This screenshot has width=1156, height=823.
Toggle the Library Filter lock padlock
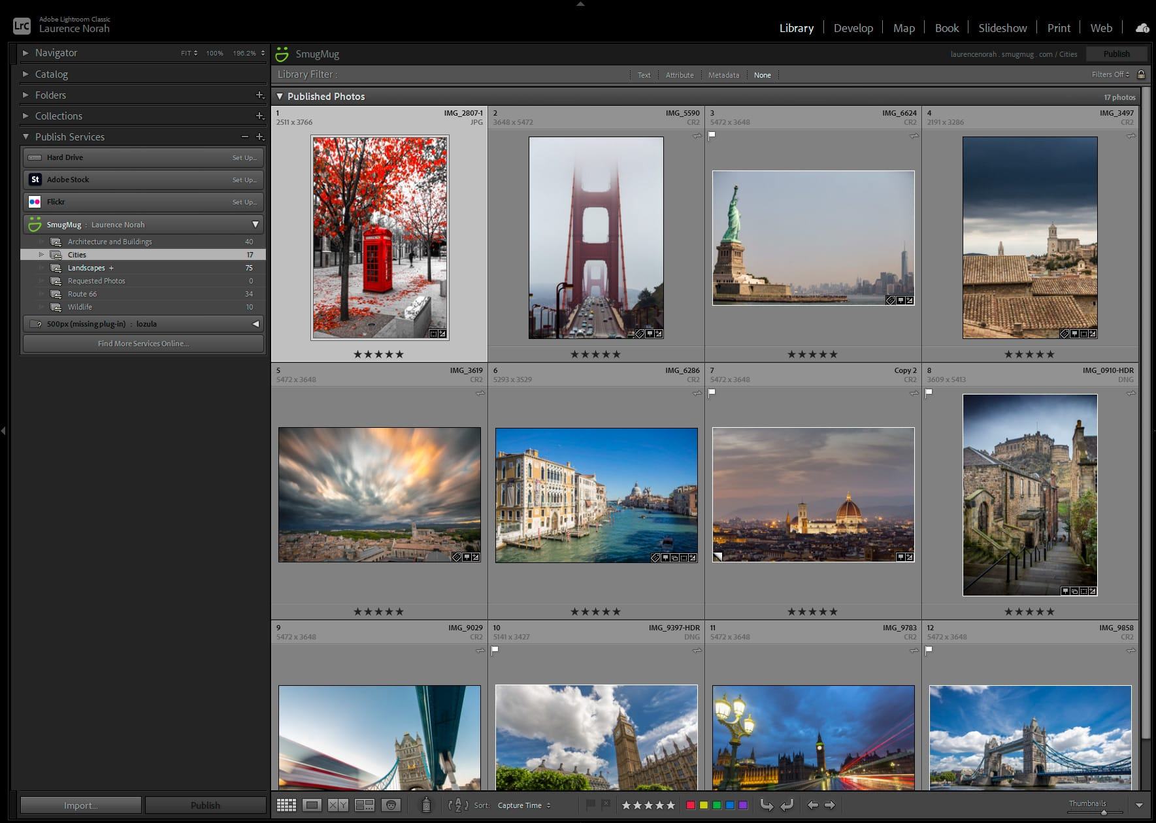click(x=1142, y=74)
